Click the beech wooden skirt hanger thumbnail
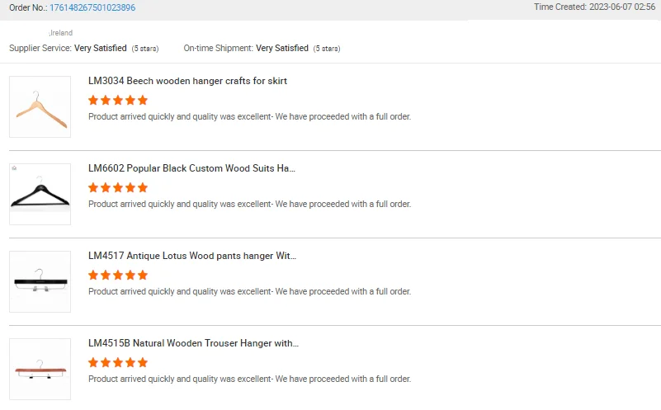The image size is (661, 410). (40, 107)
